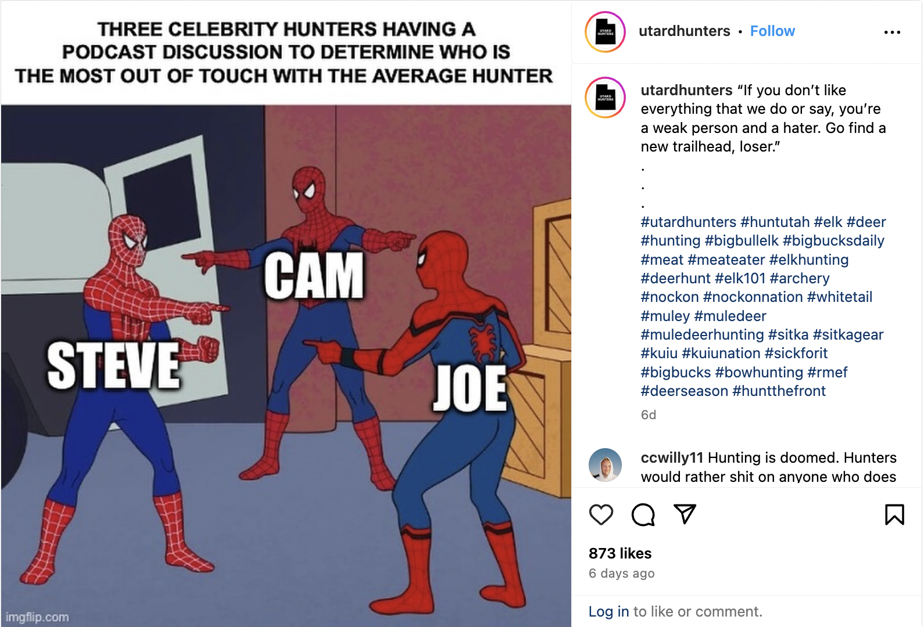Share post via paper plane icon

[685, 514]
